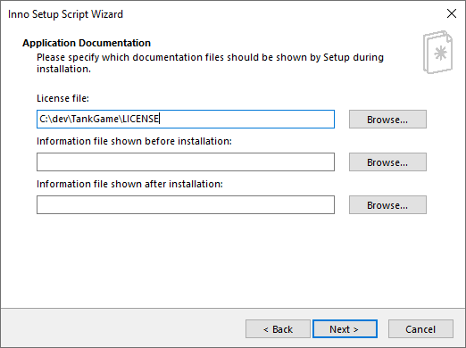Focus the information file shown after installation field
This screenshot has width=466, height=348.
[186, 205]
